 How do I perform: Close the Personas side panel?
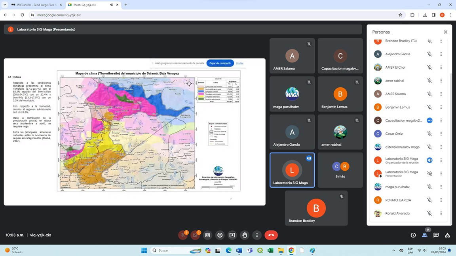(x=445, y=32)
